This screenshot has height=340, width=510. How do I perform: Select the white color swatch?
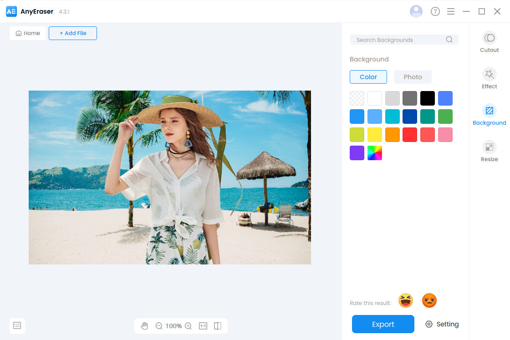coord(375,98)
